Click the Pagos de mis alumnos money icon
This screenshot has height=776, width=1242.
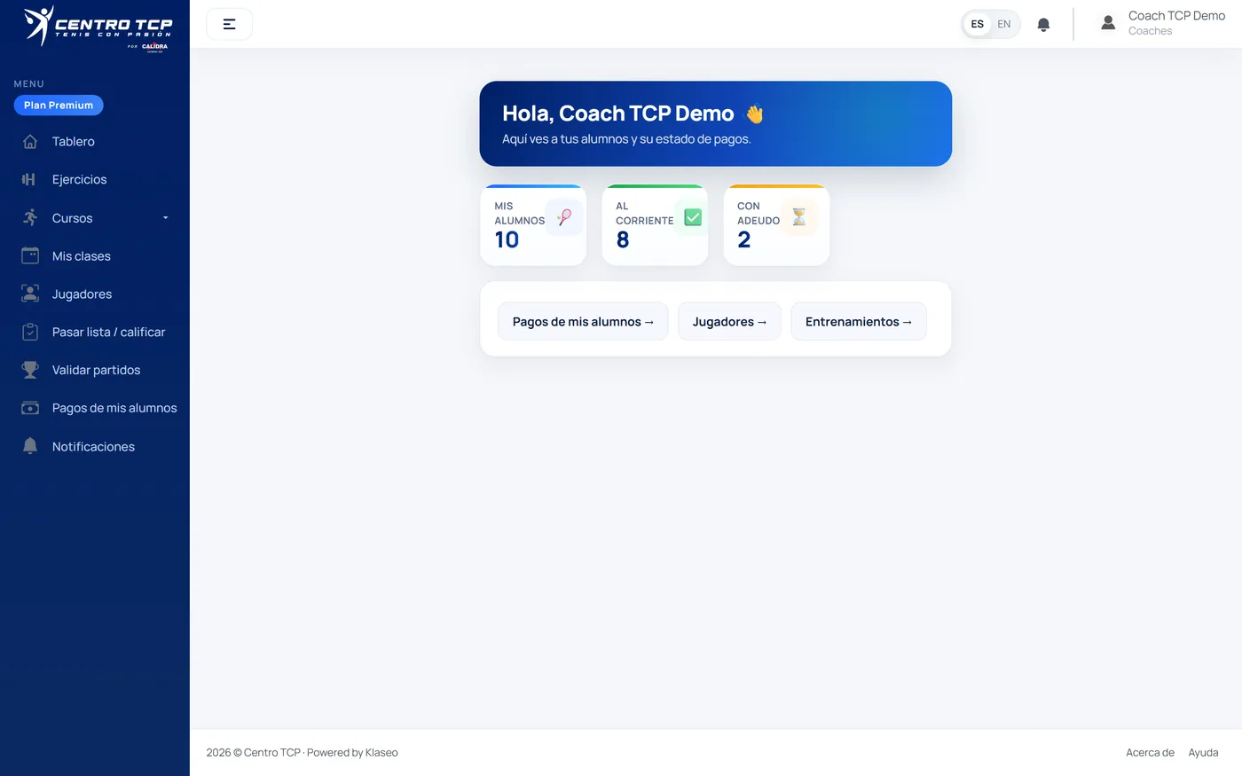click(x=30, y=408)
